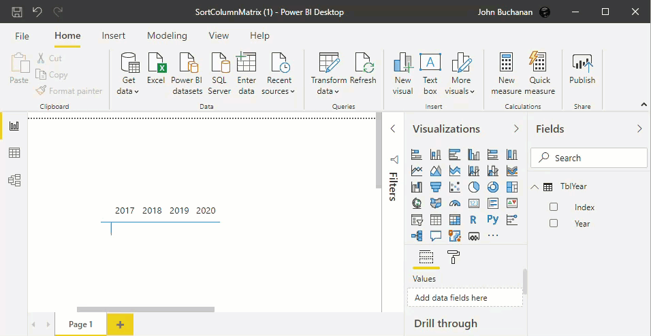Check the Year field checkbox
The height and width of the screenshot is (336, 651).
tap(554, 223)
